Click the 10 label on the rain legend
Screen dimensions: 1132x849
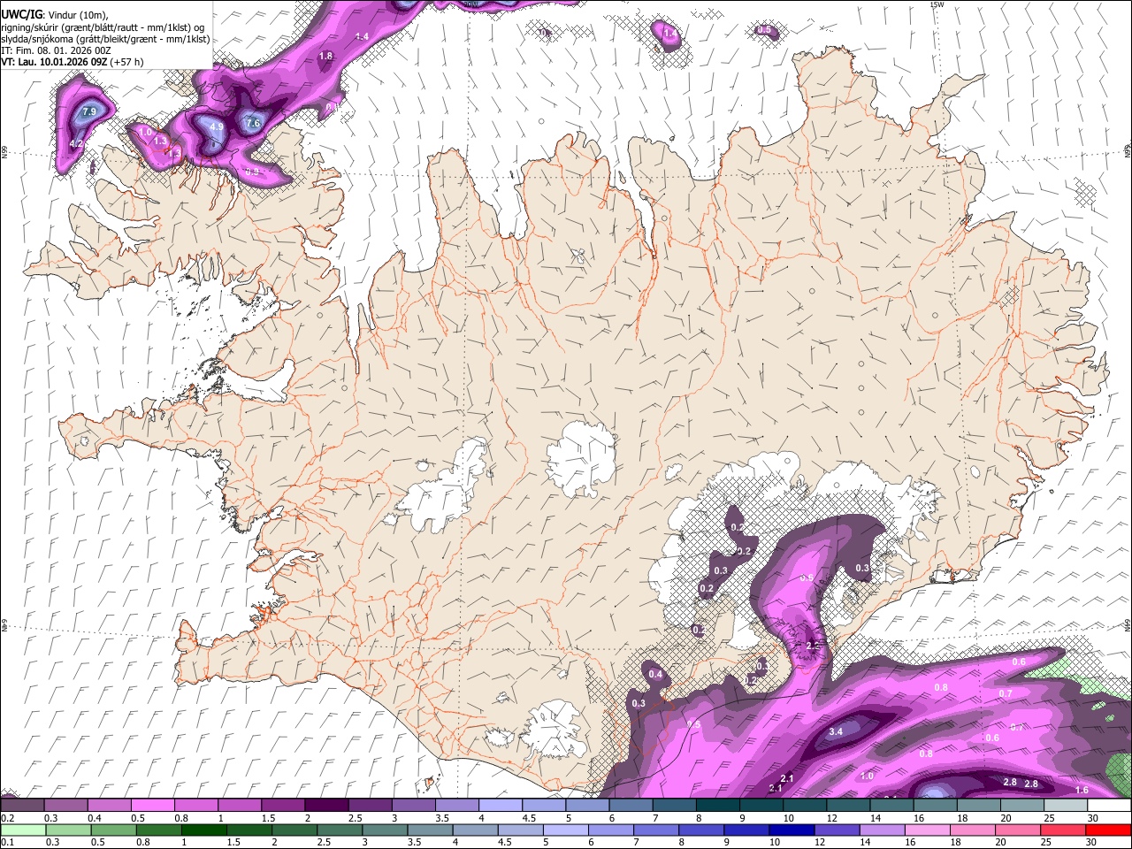click(x=774, y=842)
